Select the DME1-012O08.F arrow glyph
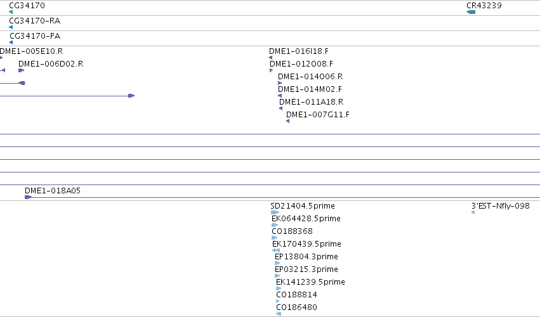 point(272,70)
